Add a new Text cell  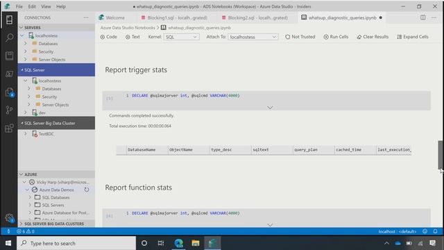pos(133,37)
